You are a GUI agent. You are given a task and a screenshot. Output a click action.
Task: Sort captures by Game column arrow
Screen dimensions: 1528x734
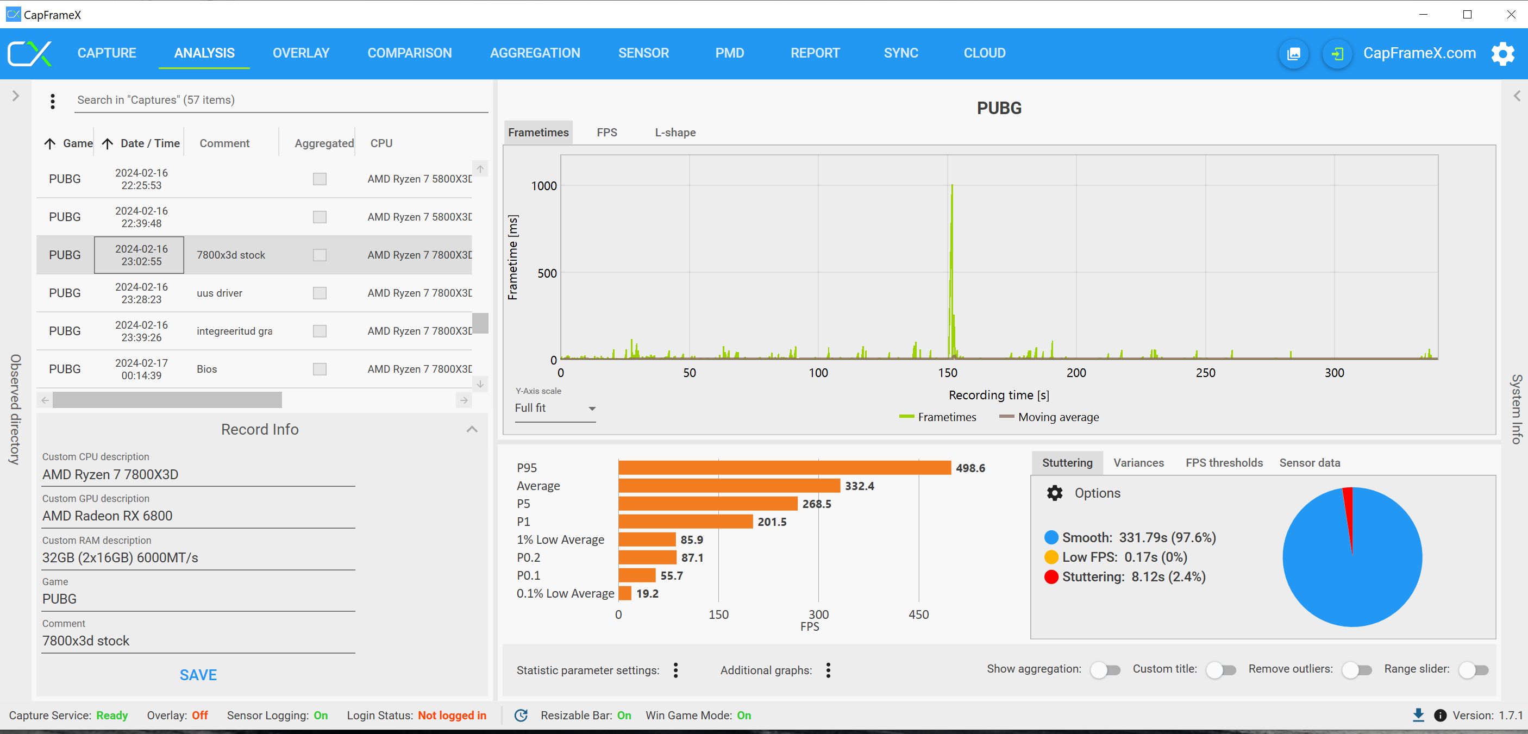coord(50,143)
